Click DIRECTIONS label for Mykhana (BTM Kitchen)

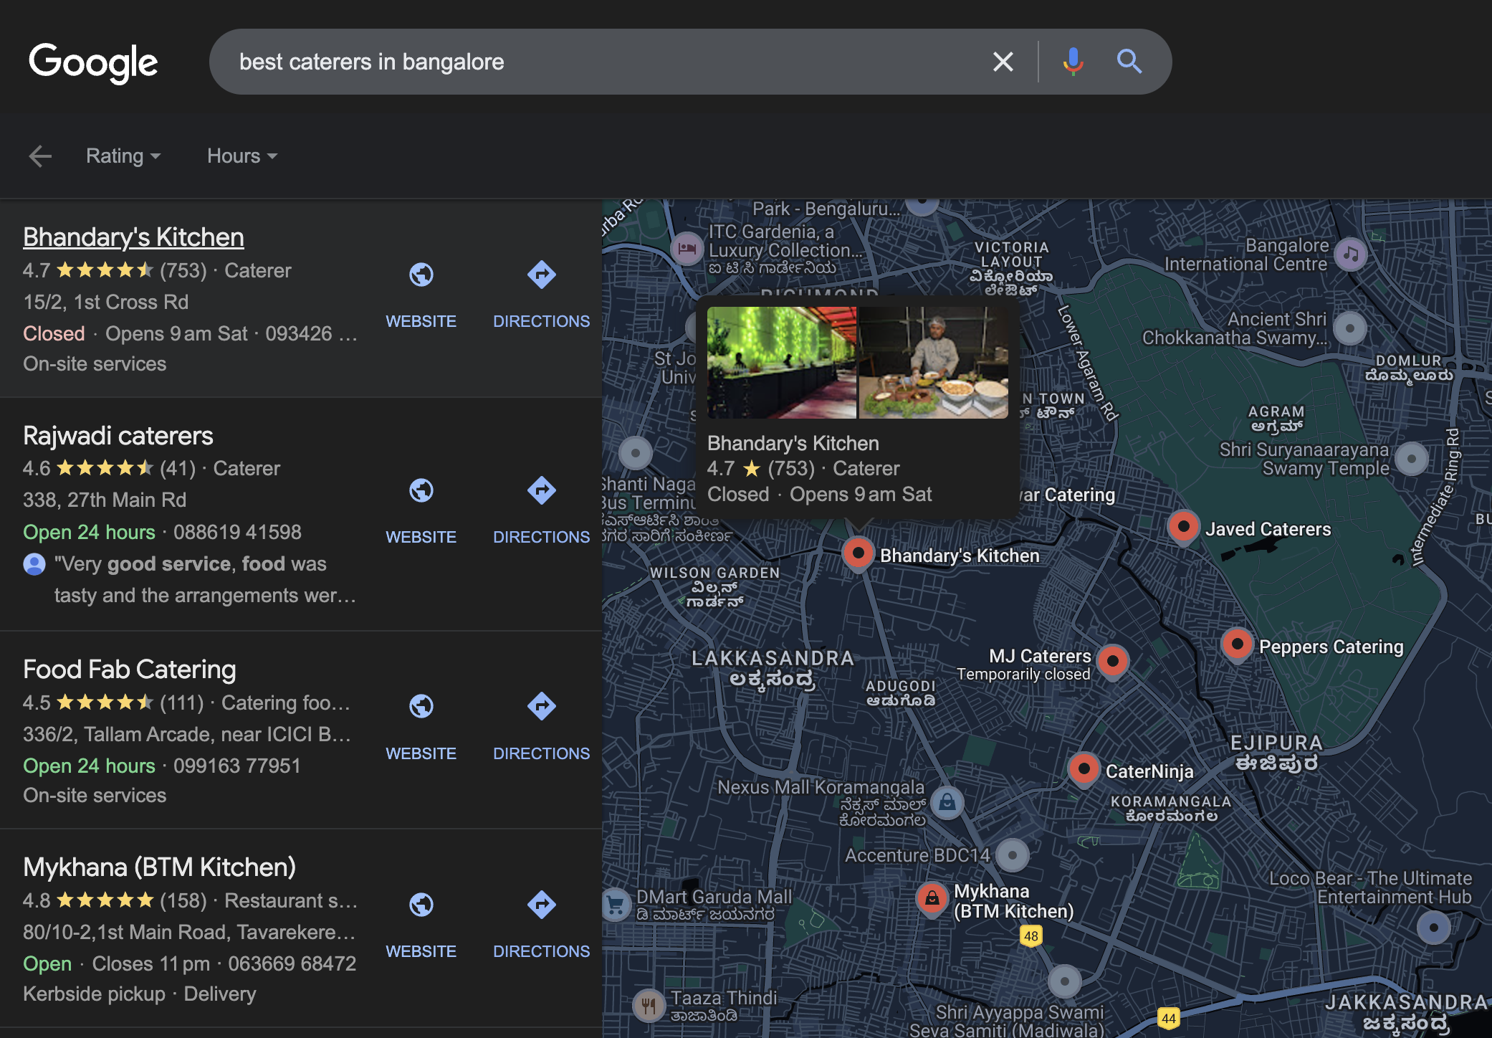click(542, 951)
